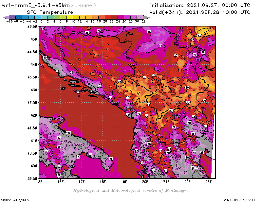Screen dimensions: 262x202
Task: Click the '17E' longitude axis label
Action: (x=82, y=182)
